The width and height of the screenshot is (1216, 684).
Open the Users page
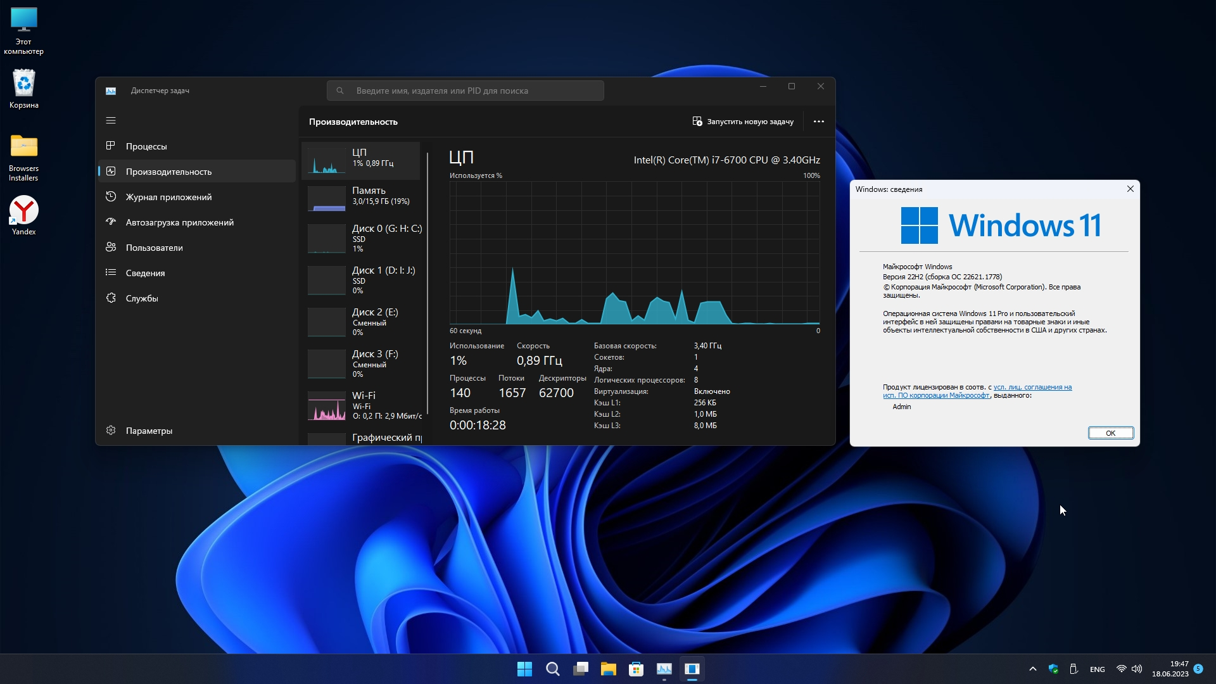(x=154, y=248)
